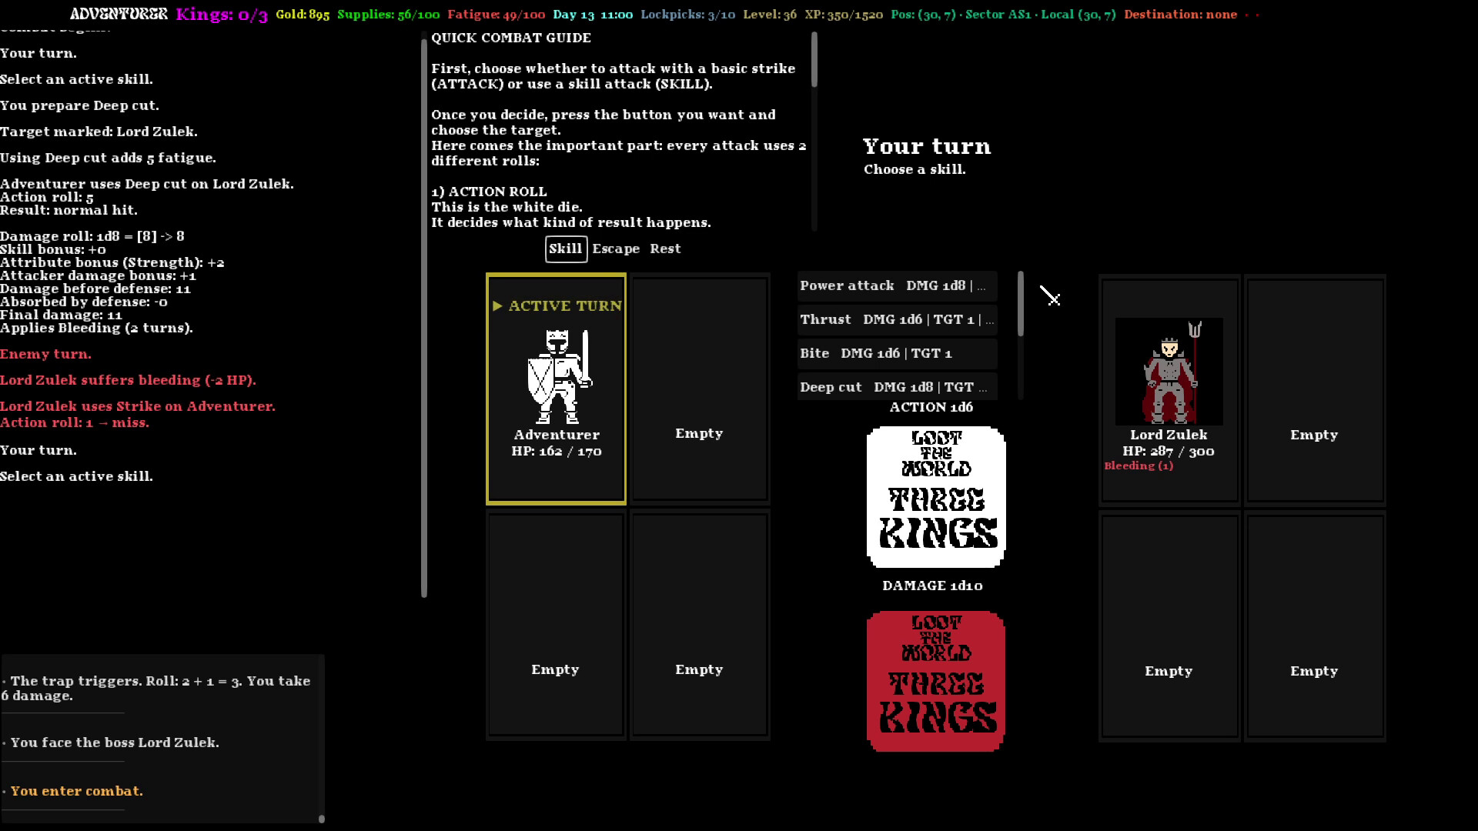
Task: Click the white action die card
Action: [935, 497]
